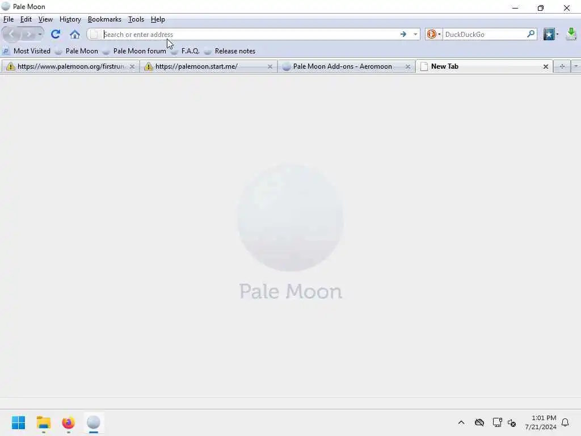
Task: Show hidden system tray icons
Action: tap(461, 422)
